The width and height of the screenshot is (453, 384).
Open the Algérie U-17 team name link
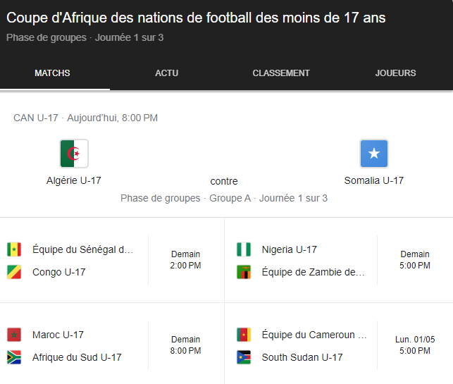click(x=74, y=180)
